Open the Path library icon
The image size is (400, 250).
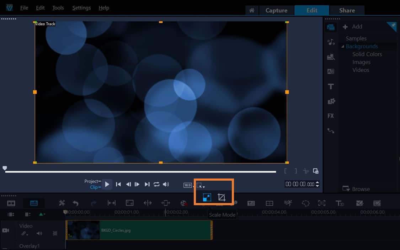pyautogui.click(x=331, y=131)
